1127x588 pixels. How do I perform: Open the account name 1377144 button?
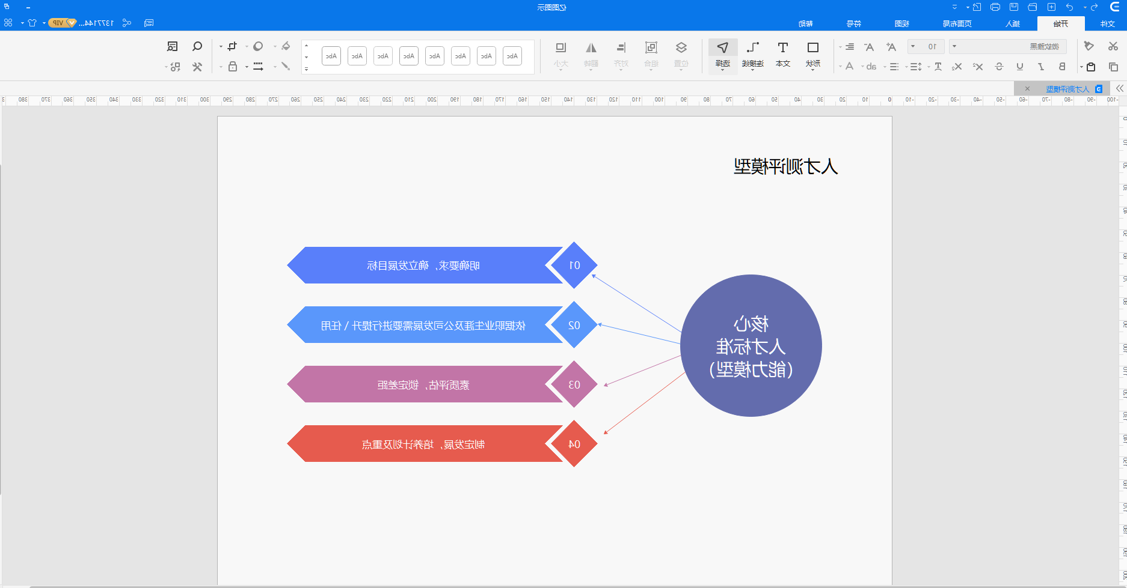[96, 23]
